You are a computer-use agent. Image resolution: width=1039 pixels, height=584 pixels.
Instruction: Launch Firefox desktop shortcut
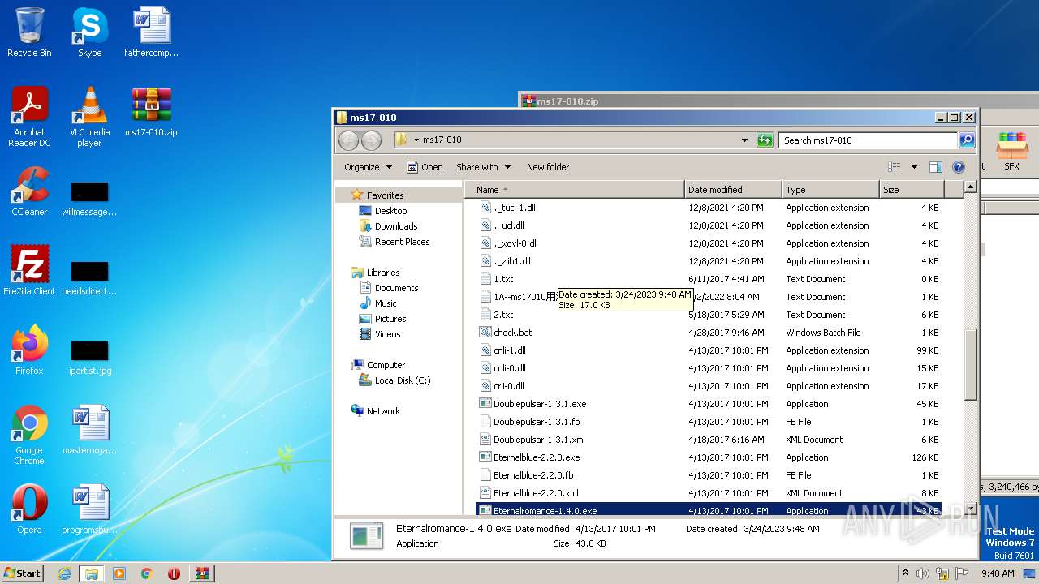tap(29, 350)
